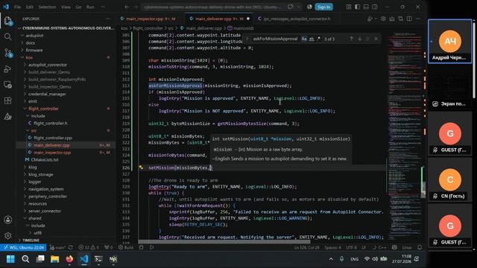Open the View menu
This screenshot has height=268, width=477.
(66, 7)
